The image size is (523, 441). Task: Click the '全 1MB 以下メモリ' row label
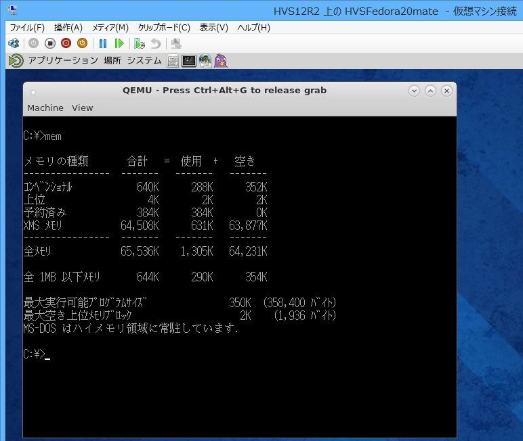[62, 277]
